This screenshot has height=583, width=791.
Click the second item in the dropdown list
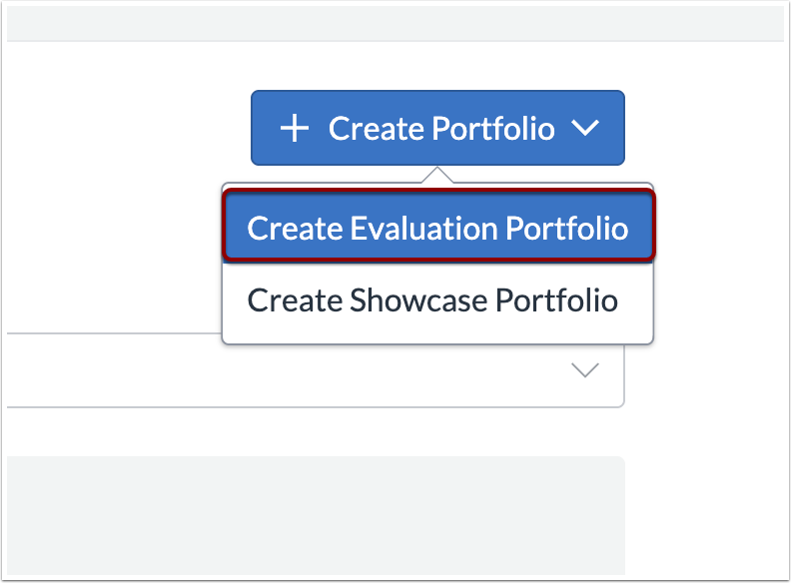[432, 300]
